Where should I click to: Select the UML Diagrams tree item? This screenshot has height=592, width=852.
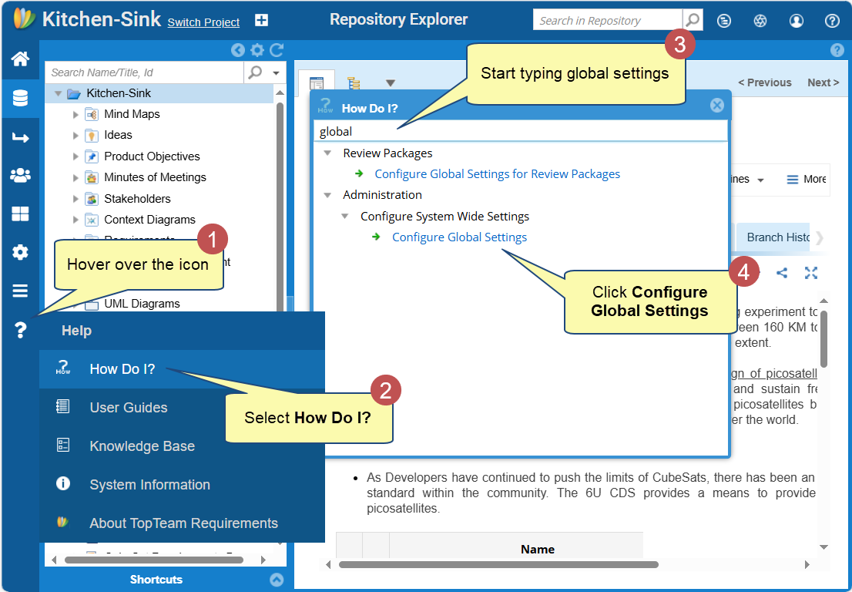pos(142,304)
